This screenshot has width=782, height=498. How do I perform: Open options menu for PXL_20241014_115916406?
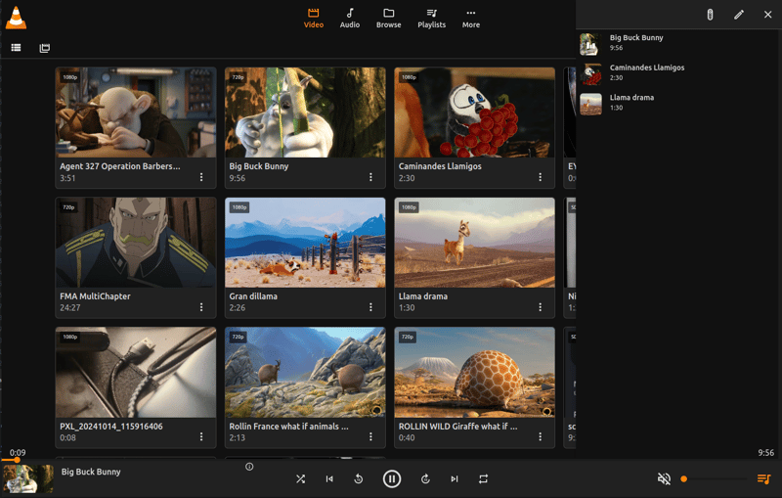[201, 436]
